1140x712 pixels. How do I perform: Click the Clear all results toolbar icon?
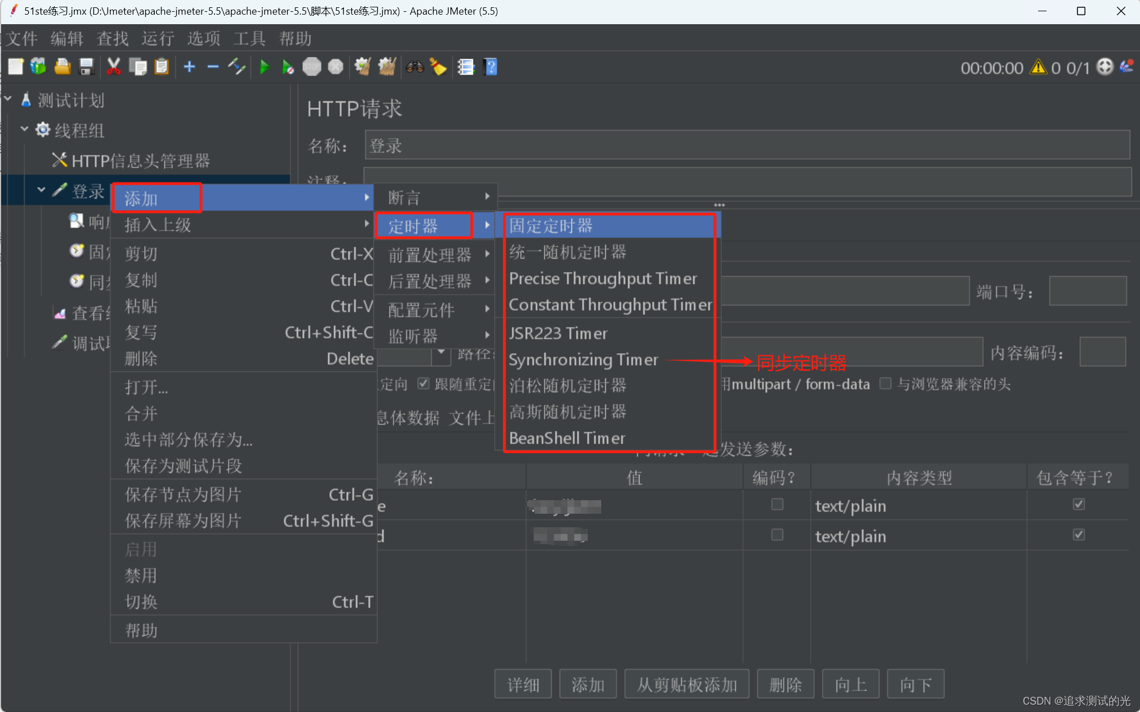tap(387, 67)
